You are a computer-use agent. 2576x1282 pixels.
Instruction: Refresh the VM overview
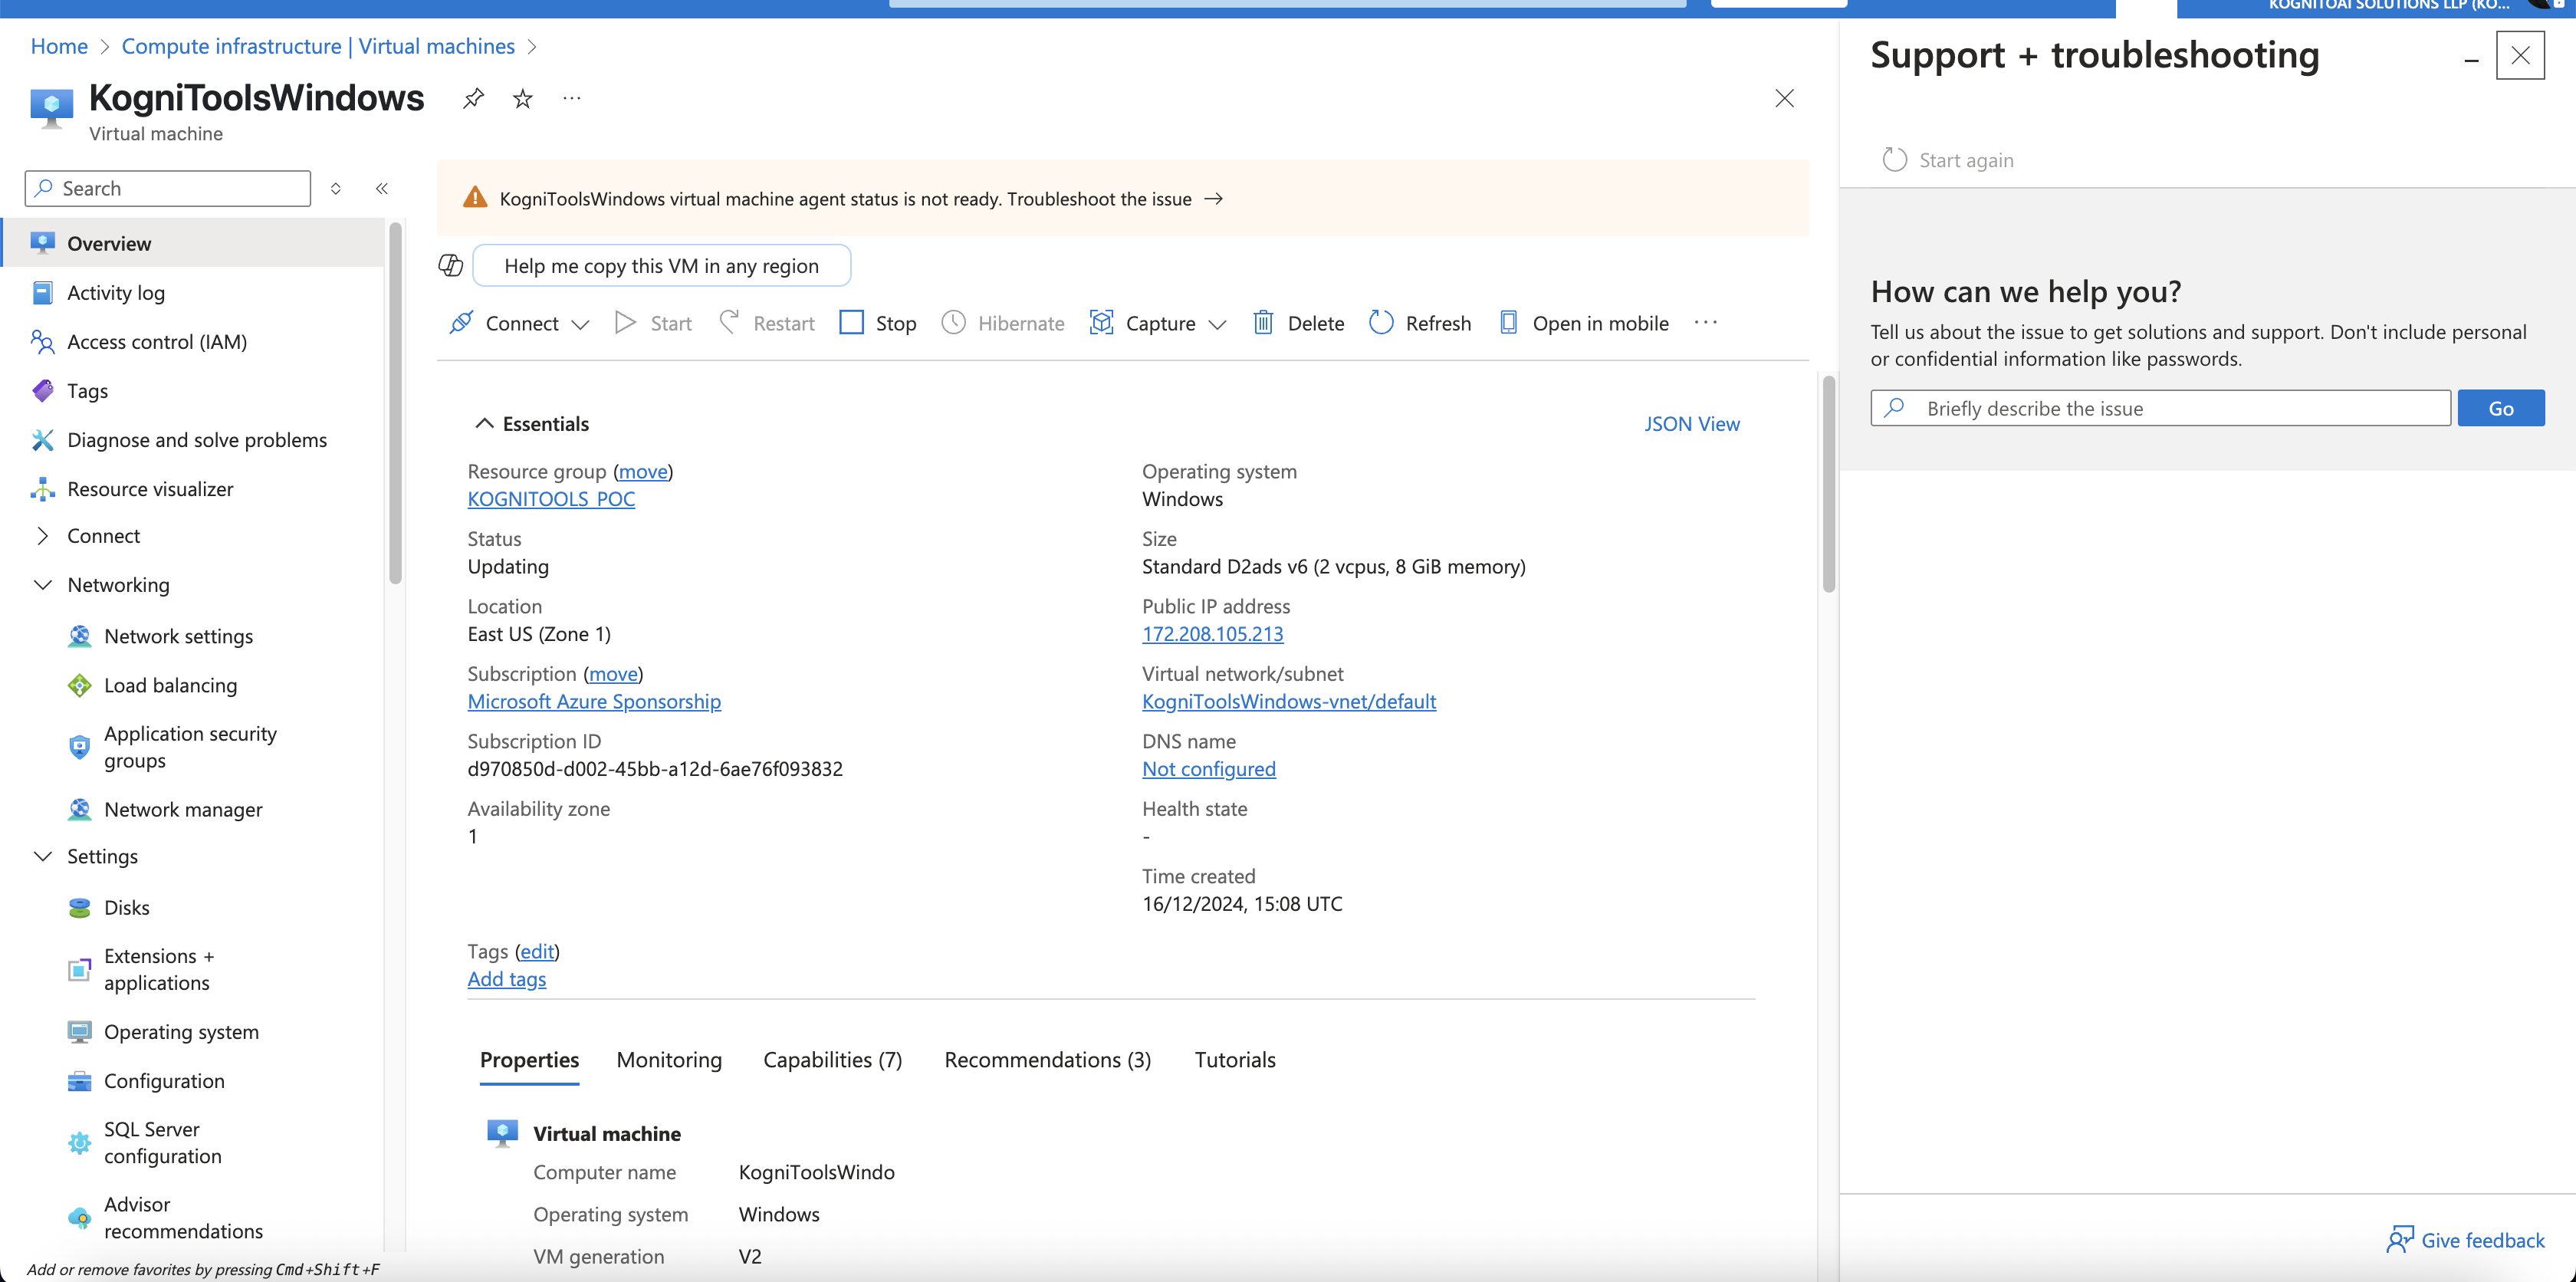click(1420, 323)
